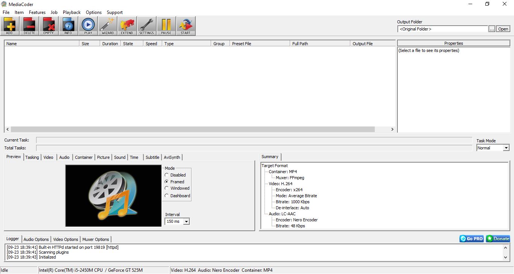Click the Output Folder path field
Screen dimensions: 514x274
[443, 29]
